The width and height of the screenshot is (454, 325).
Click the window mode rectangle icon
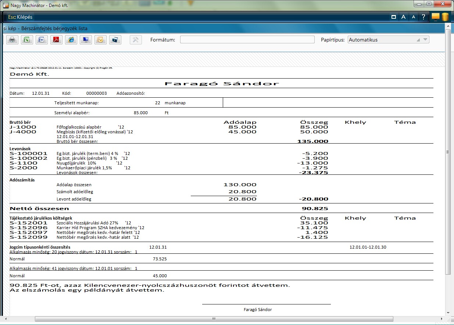[x=393, y=17]
